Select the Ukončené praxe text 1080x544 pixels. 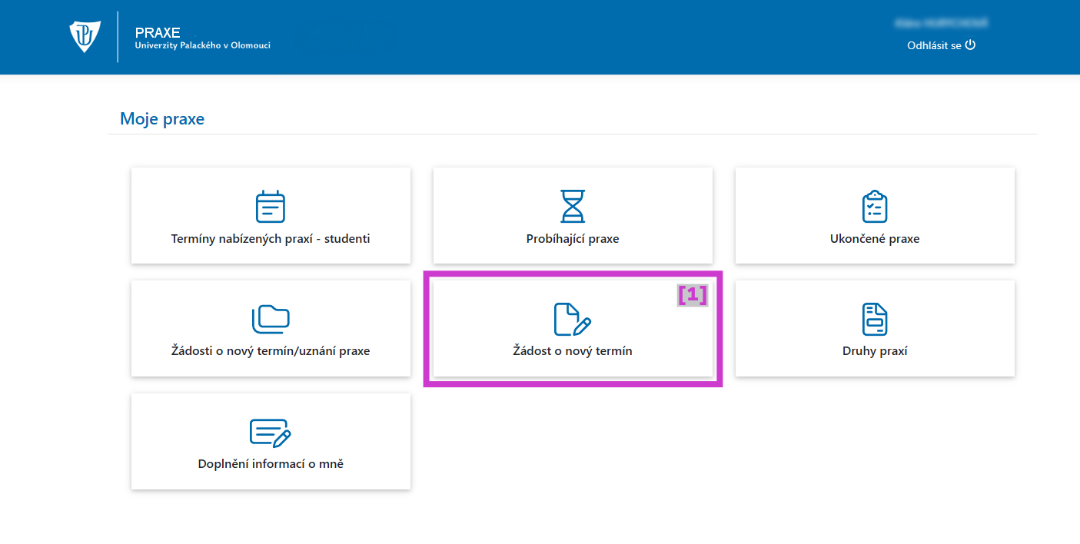pyautogui.click(x=875, y=239)
